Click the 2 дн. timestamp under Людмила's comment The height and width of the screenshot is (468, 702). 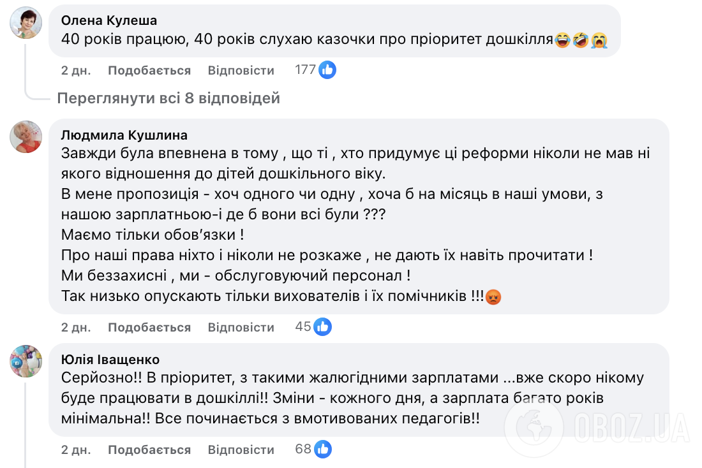(x=75, y=326)
